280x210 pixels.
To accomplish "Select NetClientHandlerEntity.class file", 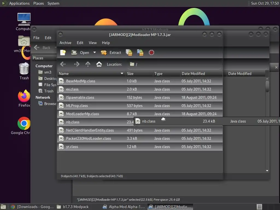I will [140, 130].
